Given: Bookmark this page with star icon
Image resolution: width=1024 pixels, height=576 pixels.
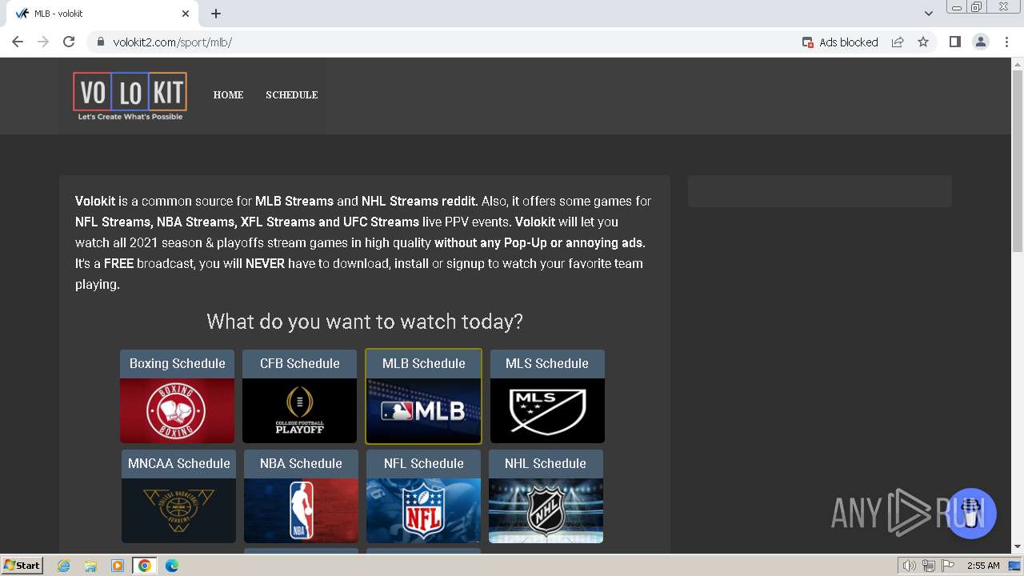Looking at the screenshot, I should coord(923,42).
